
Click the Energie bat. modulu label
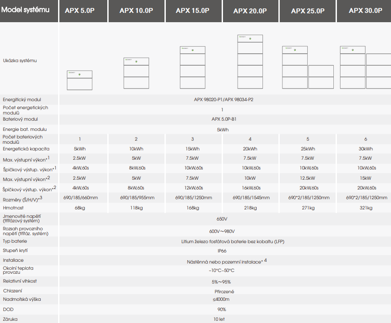coord(25,129)
